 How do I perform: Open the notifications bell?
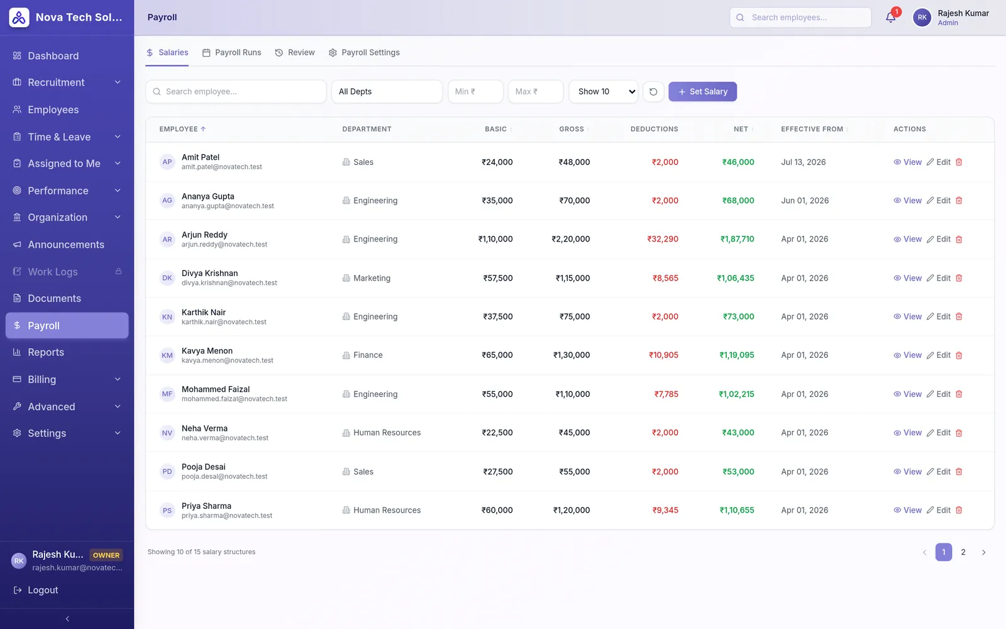pyautogui.click(x=890, y=18)
